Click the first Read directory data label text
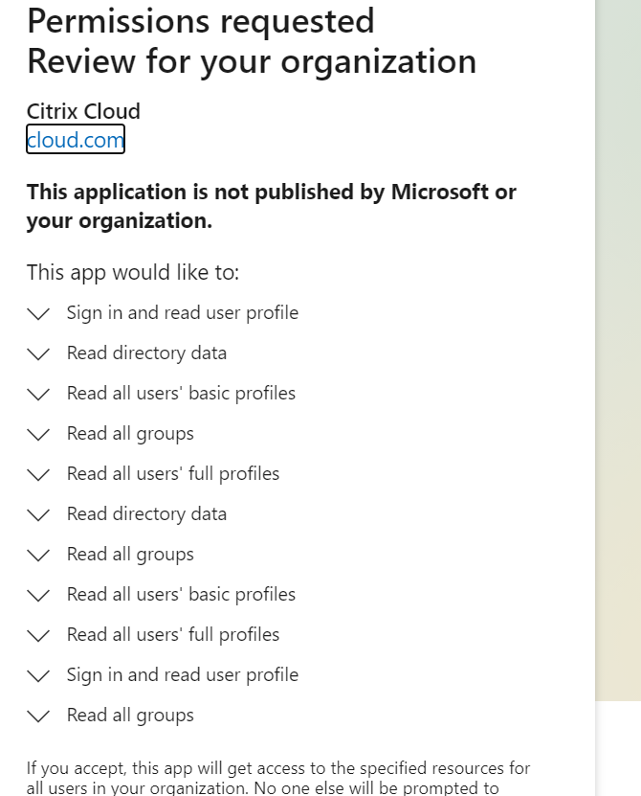The image size is (641, 796). point(146,353)
